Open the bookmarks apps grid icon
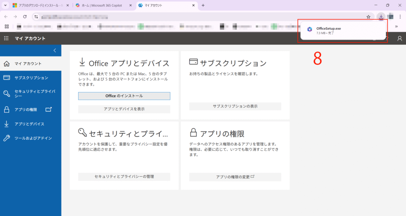 (x=7, y=27)
